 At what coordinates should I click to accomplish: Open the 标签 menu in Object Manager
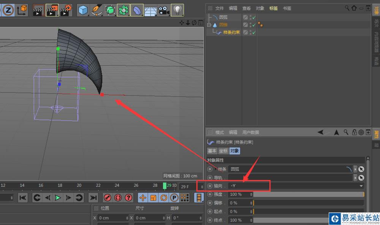[273, 8]
